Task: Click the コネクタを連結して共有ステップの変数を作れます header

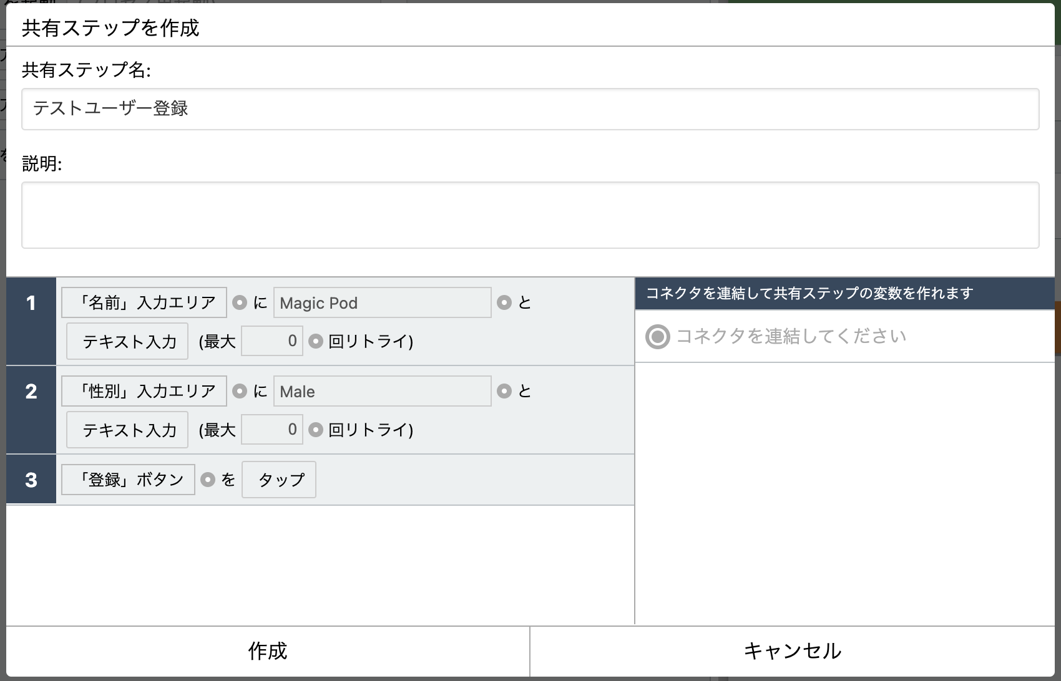Action: click(845, 293)
